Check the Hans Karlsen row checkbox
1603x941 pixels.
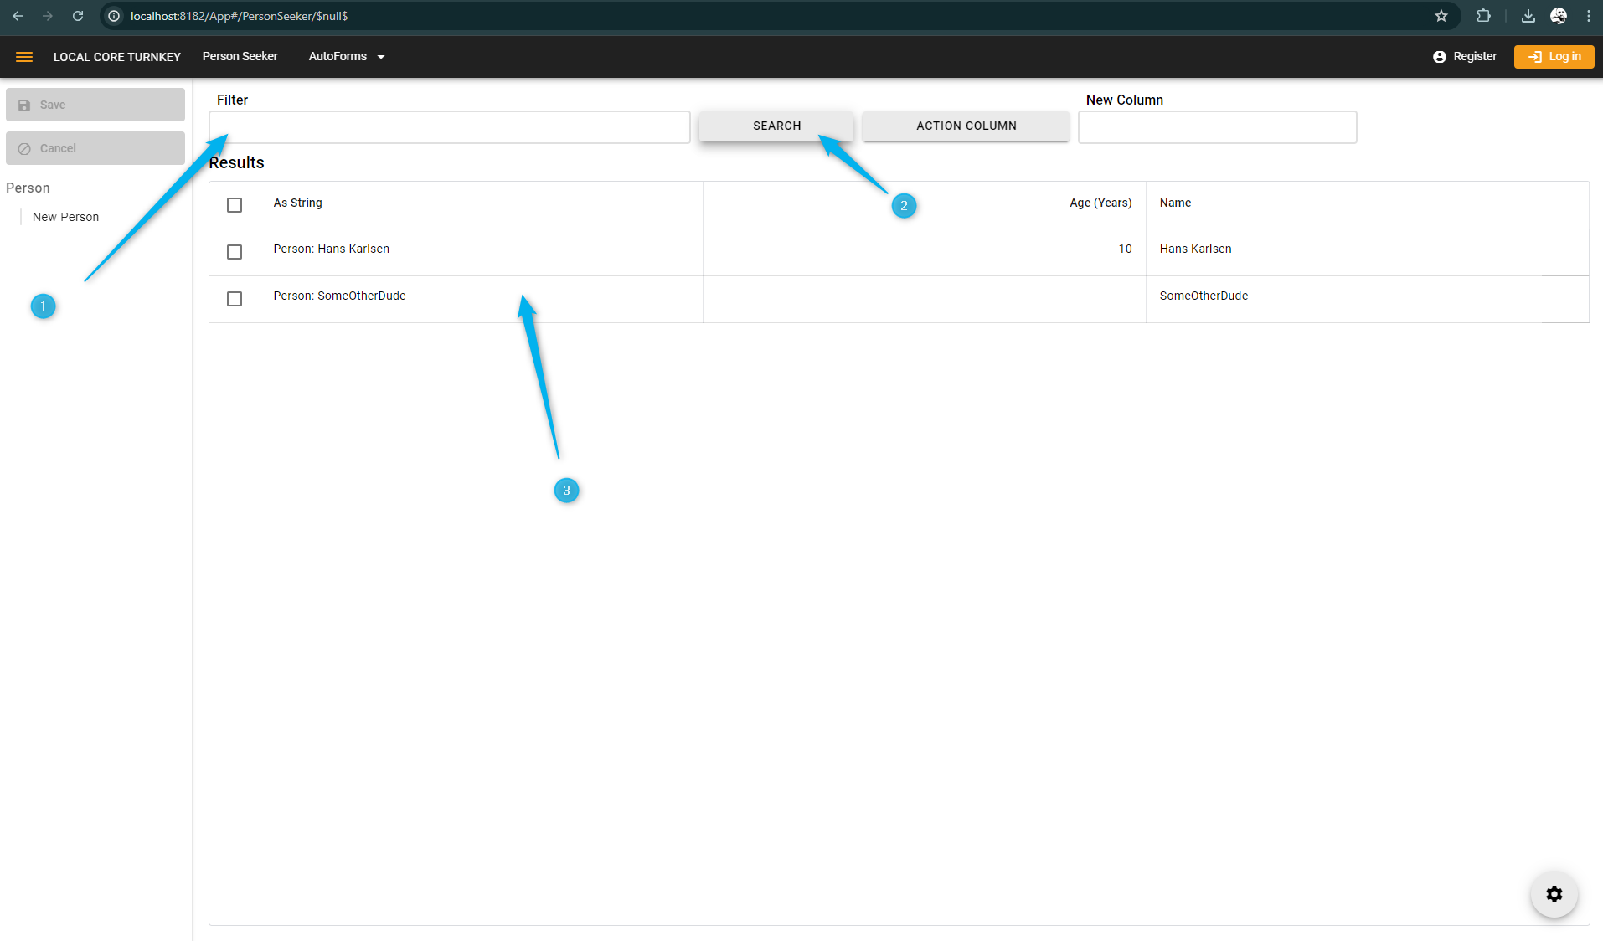(235, 252)
